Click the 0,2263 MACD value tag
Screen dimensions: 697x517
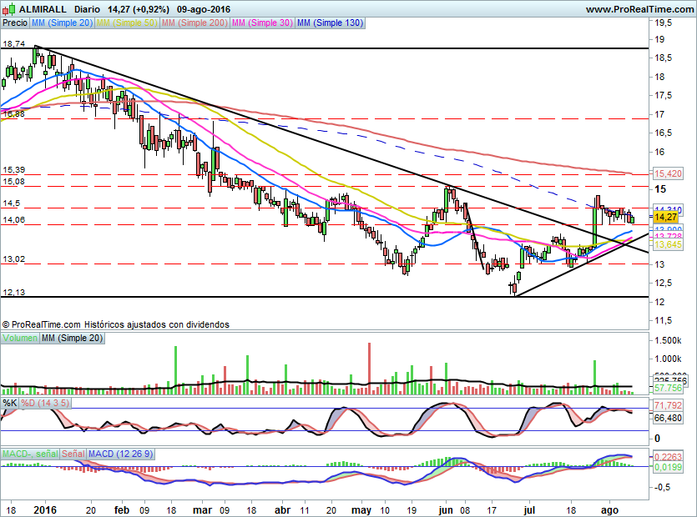668,457
